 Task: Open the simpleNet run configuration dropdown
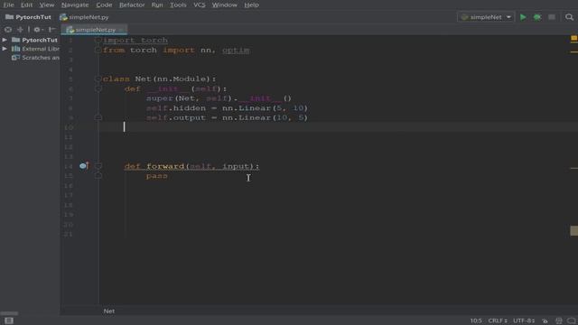pyautogui.click(x=486, y=17)
